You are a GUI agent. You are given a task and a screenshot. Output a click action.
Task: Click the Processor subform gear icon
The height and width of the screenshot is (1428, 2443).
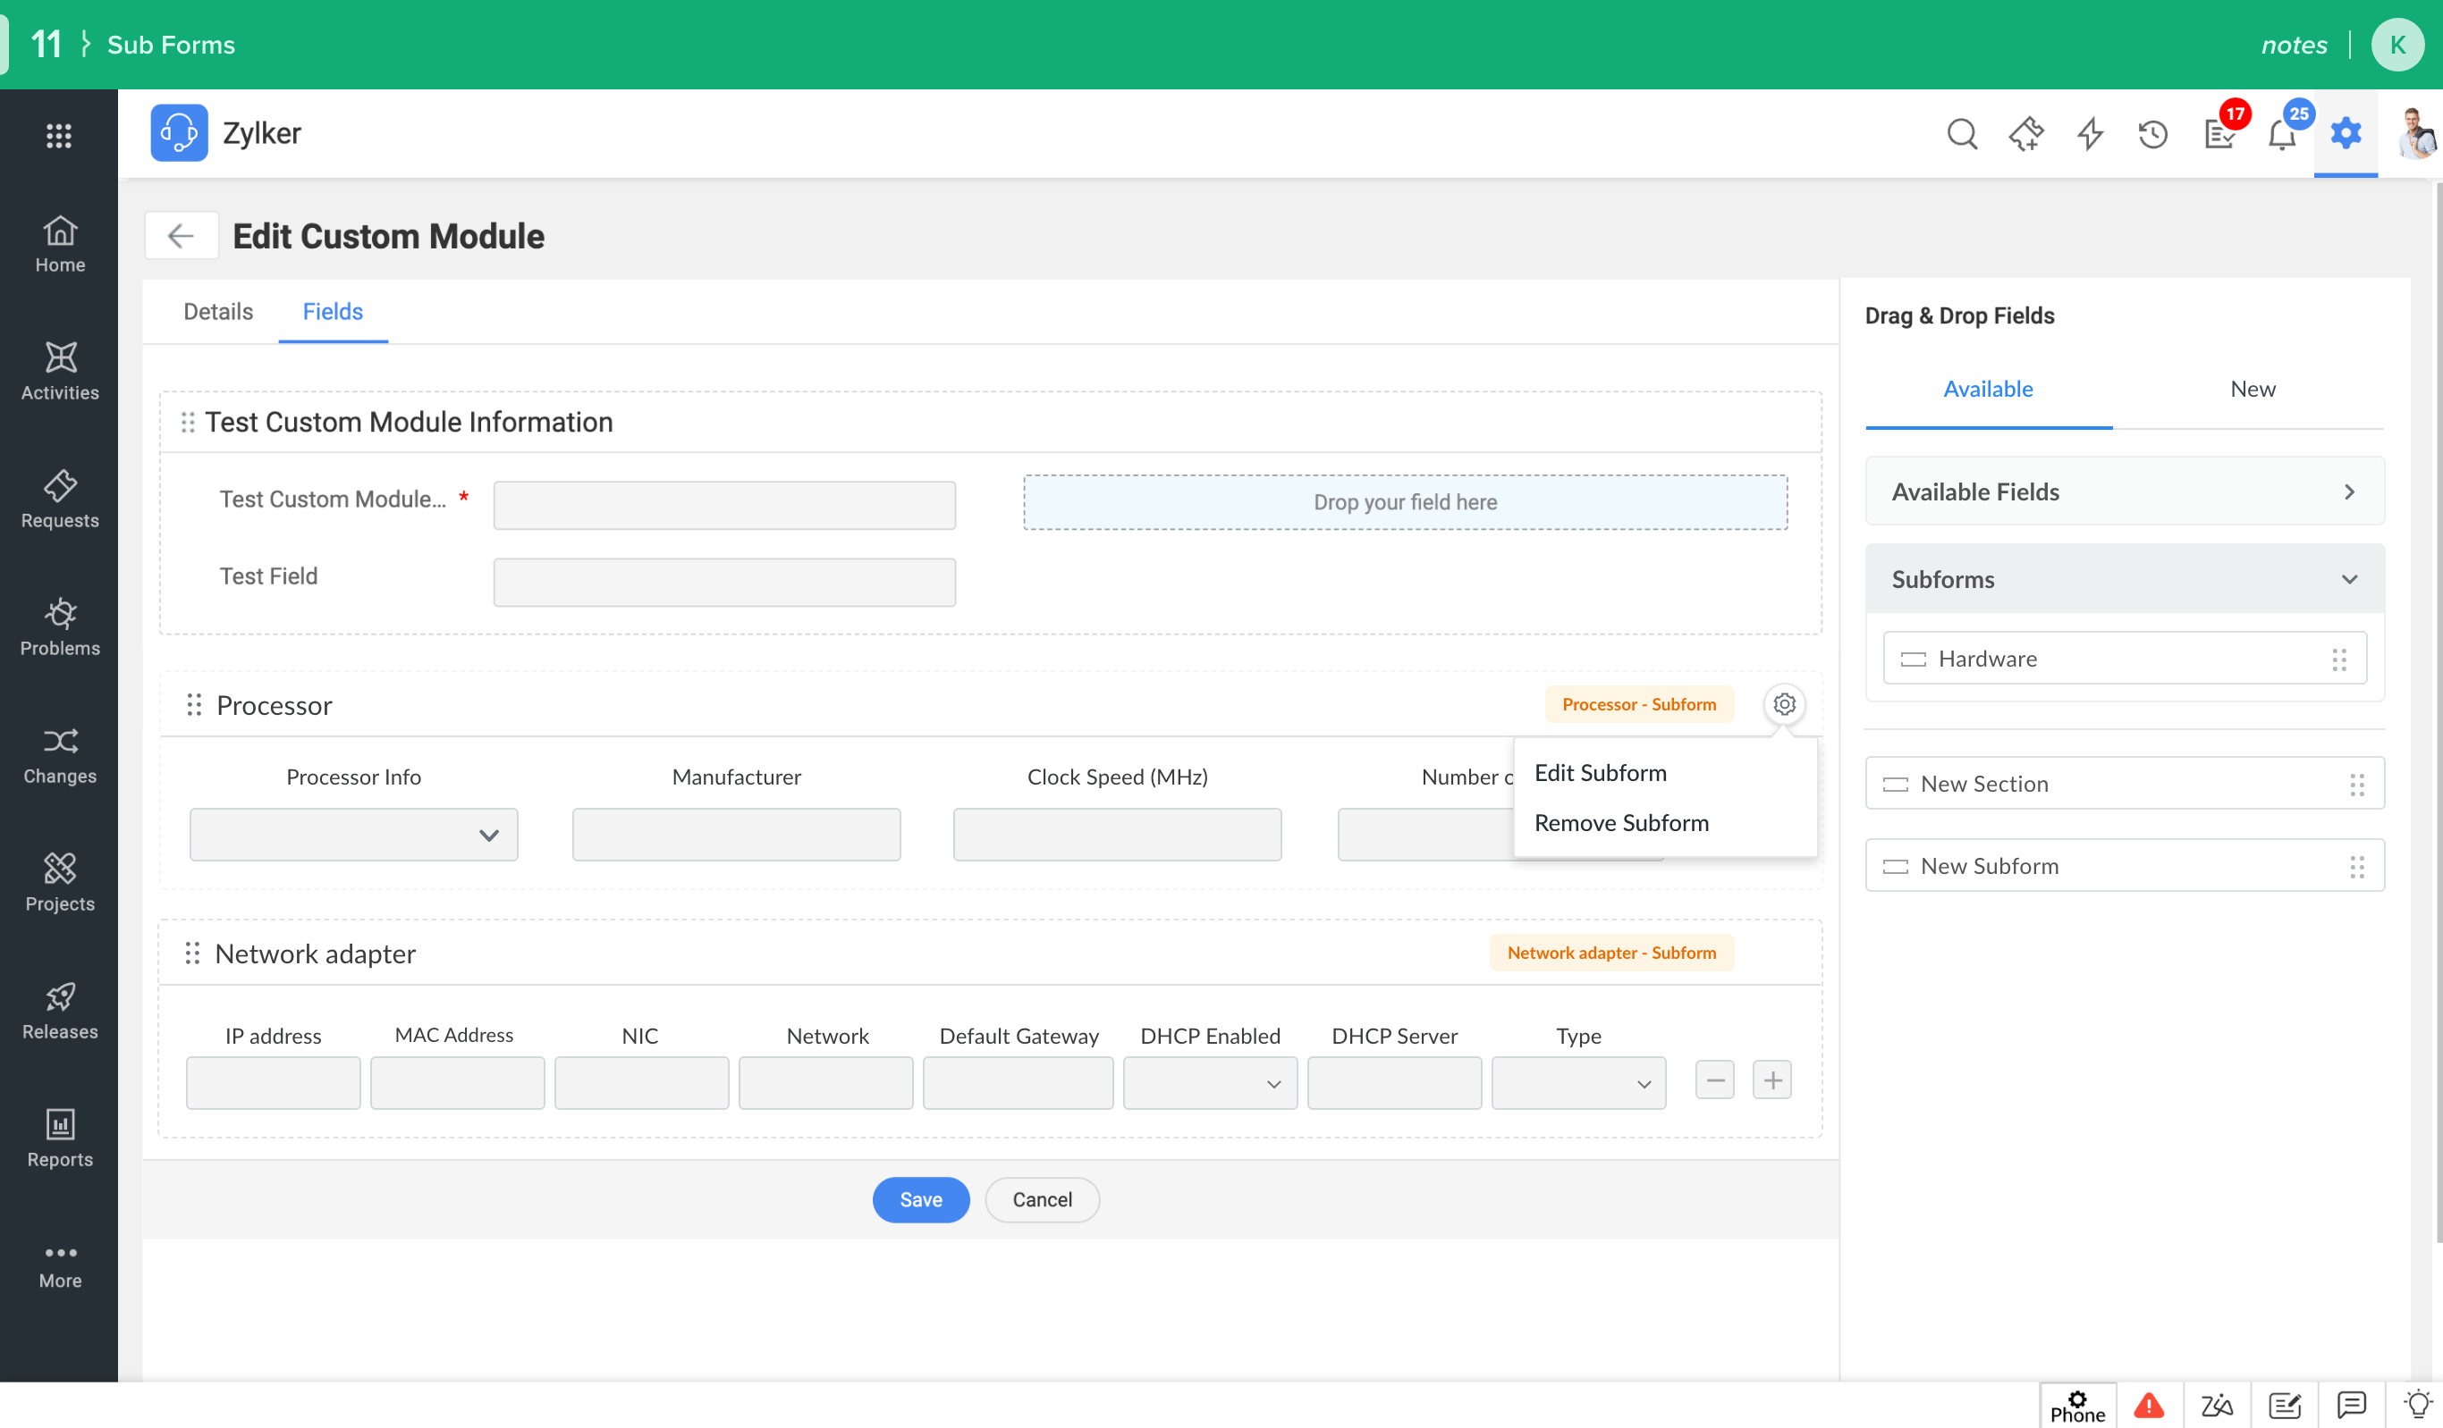point(1784,704)
